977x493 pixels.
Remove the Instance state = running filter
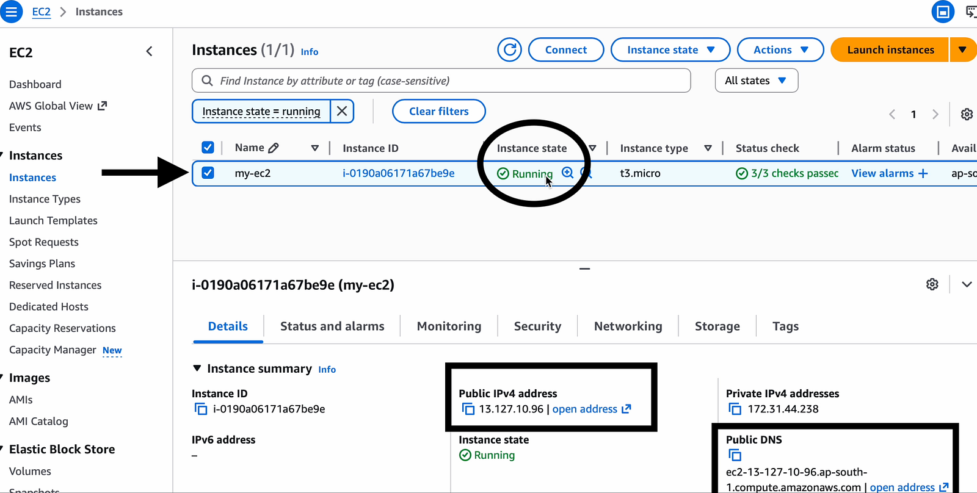coord(342,111)
